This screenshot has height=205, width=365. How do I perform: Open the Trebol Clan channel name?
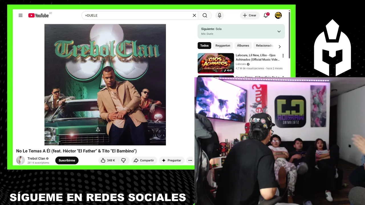36,159
